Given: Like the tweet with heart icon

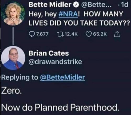Looking at the screenshot, I should coord(89,34).
